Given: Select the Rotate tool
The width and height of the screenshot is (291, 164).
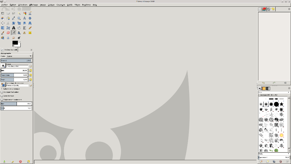Looking at the screenshot, I should [x=14, y=23].
